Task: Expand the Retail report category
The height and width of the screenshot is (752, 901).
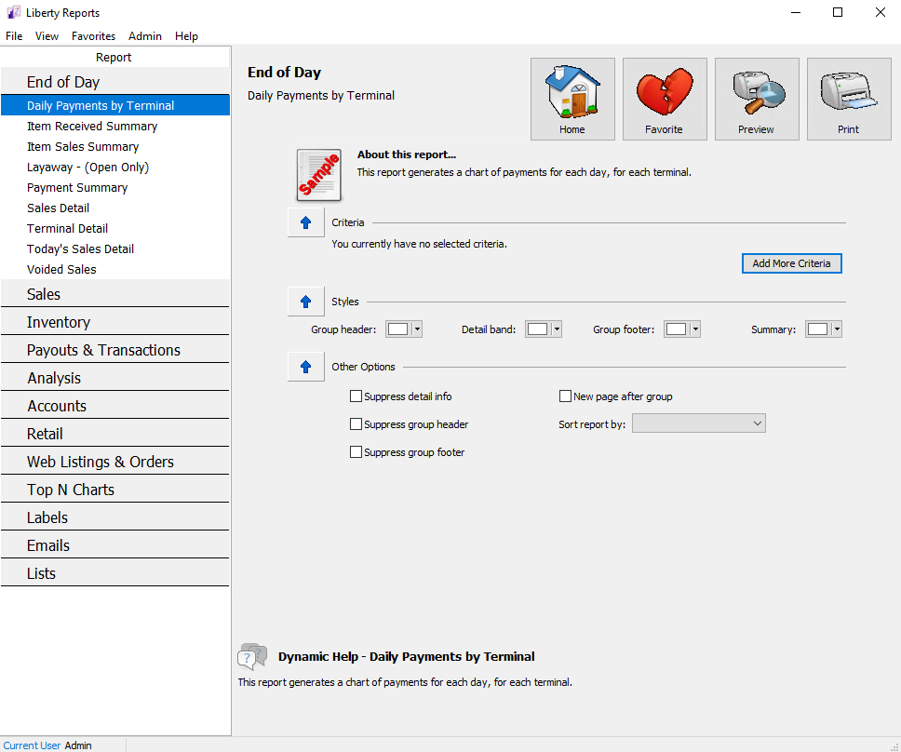Action: (114, 434)
